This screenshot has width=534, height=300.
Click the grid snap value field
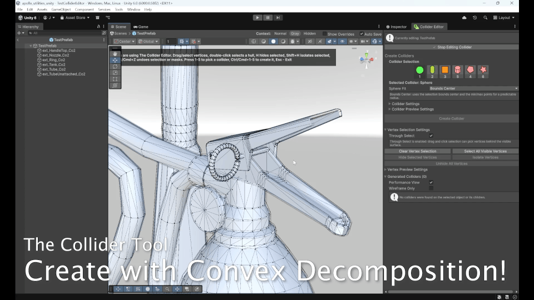tap(171, 42)
